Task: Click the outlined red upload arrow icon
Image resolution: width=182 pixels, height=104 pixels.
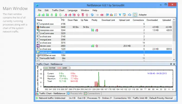Action: pos(87,15)
